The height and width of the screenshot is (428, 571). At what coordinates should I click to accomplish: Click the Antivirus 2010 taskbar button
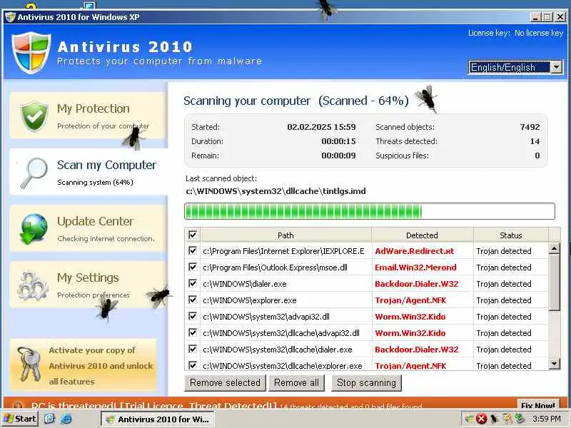(x=157, y=419)
